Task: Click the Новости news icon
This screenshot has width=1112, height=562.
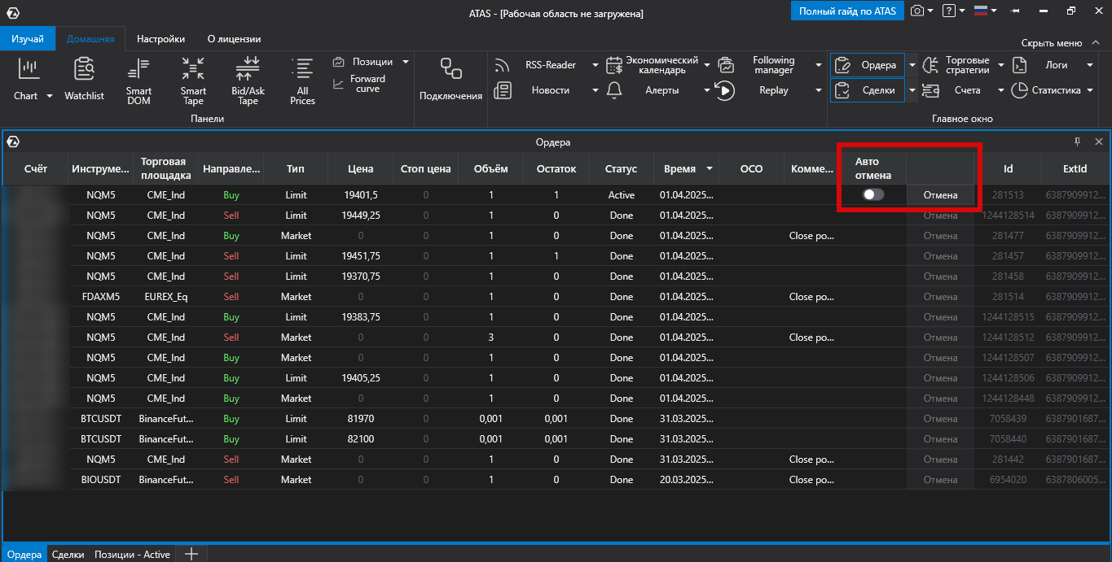Action: (x=503, y=90)
